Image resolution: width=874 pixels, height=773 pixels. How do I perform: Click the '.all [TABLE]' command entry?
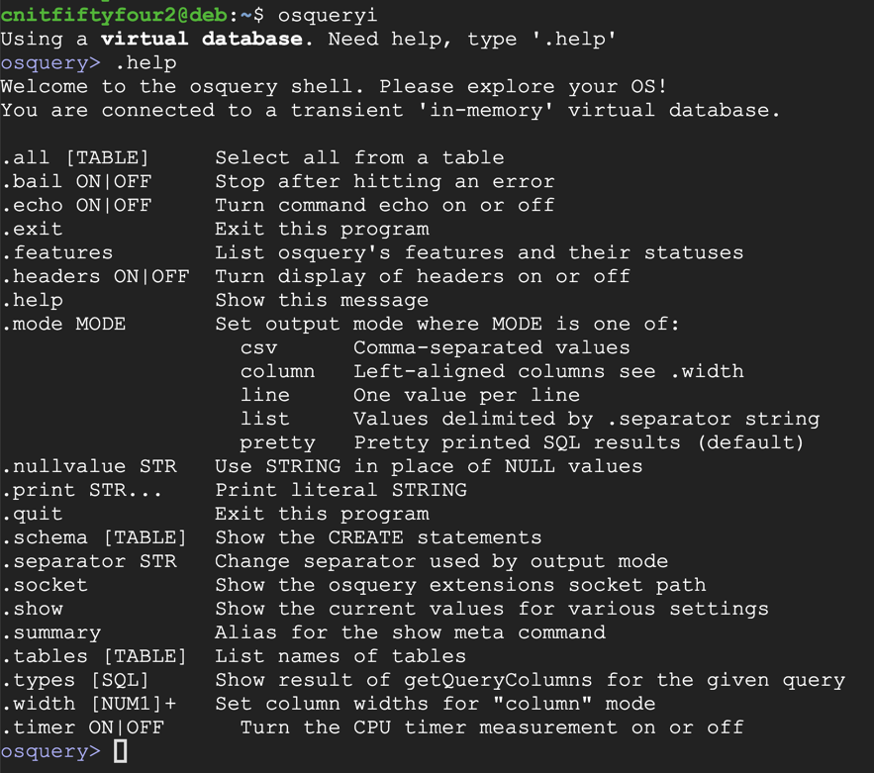pyautogui.click(x=75, y=158)
